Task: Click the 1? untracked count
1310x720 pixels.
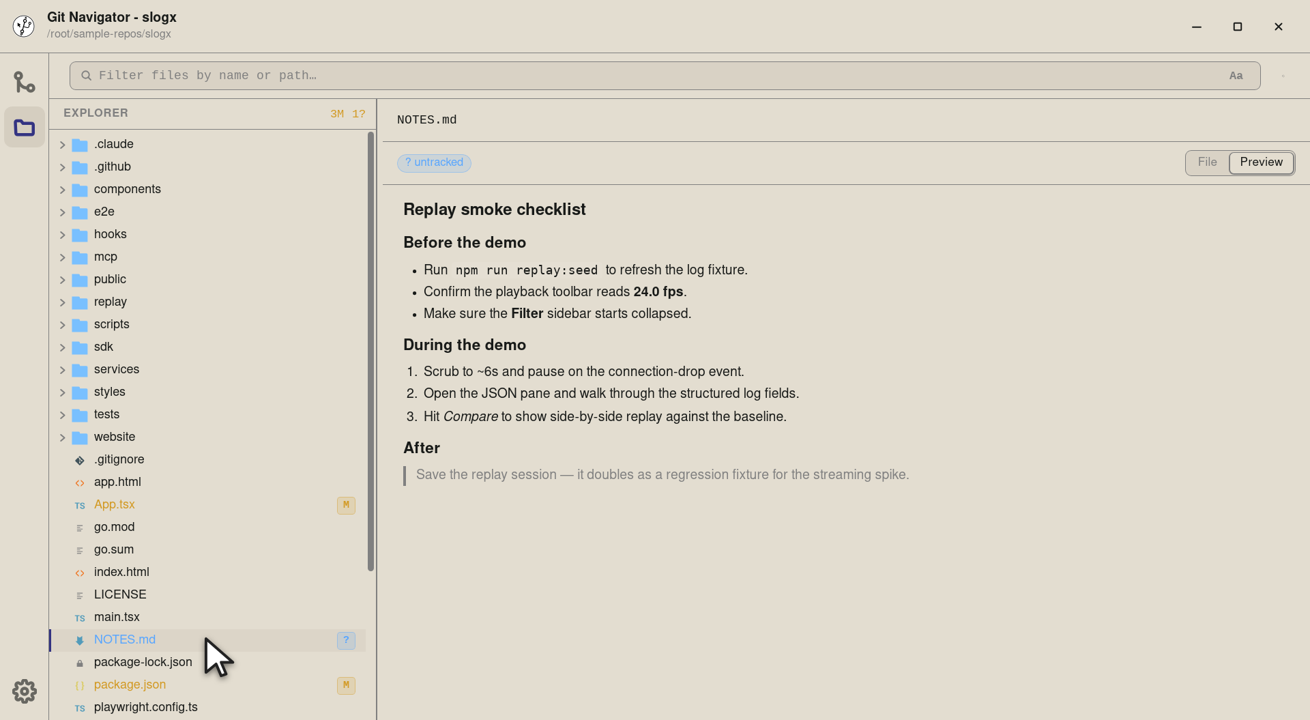Action: [x=359, y=114]
